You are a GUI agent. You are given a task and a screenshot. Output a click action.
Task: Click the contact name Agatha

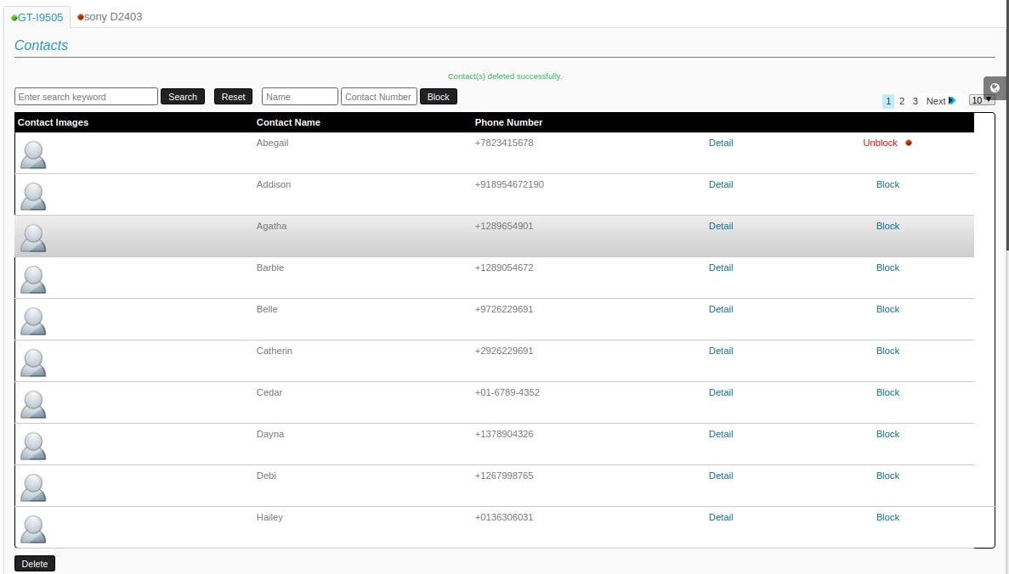pyautogui.click(x=271, y=226)
